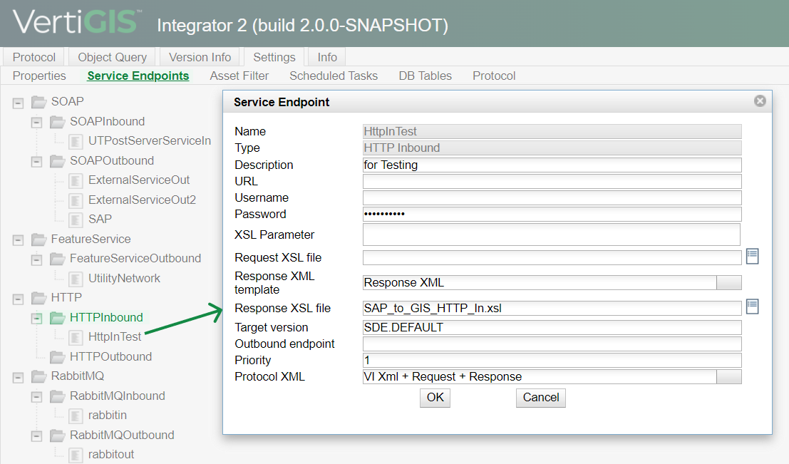Open the Asset Filter sub-tab
Viewport: 789px width, 464px height.
(239, 76)
